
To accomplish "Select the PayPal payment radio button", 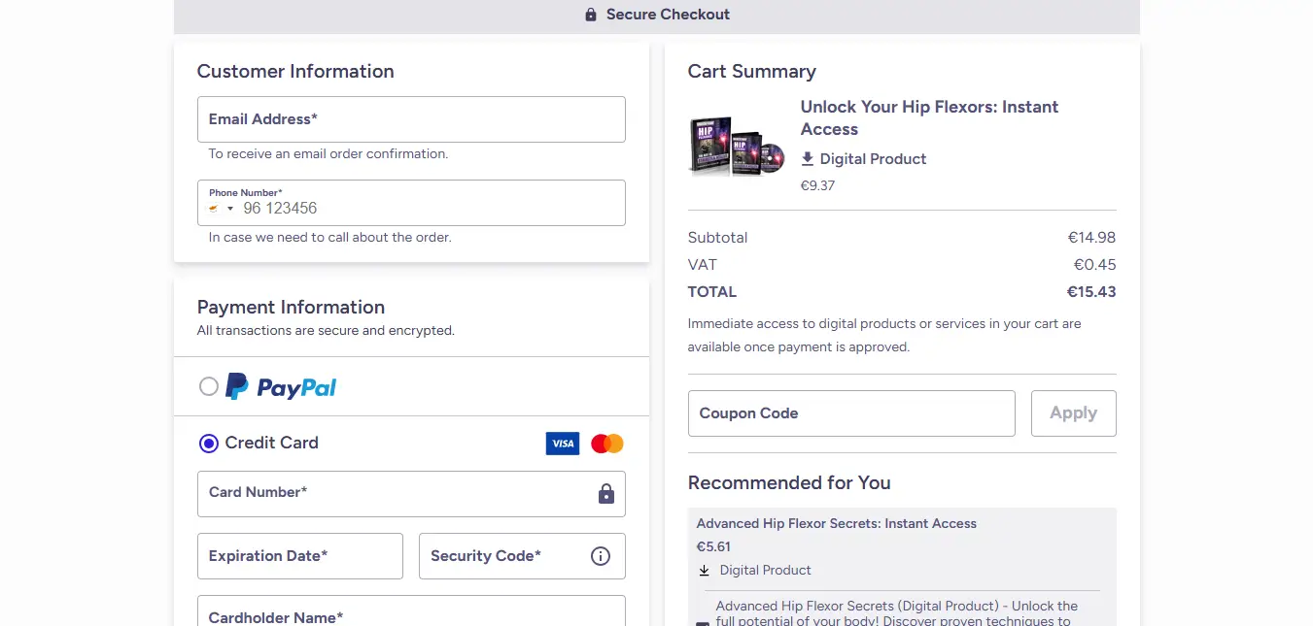I will (209, 387).
